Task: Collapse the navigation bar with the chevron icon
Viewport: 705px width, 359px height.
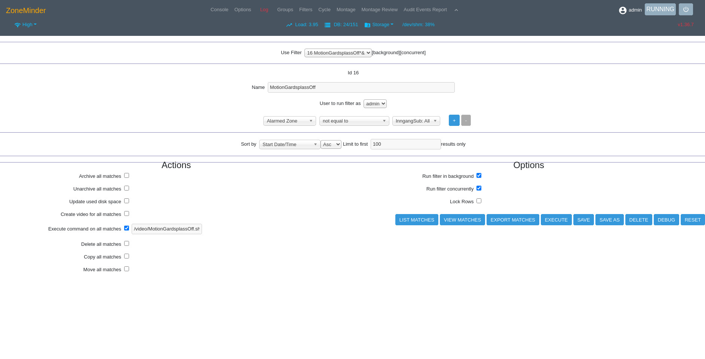Action: click(456, 10)
